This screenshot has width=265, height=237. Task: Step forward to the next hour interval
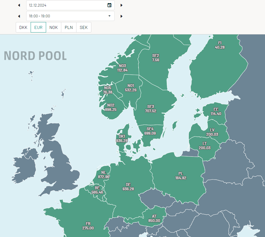121,16
